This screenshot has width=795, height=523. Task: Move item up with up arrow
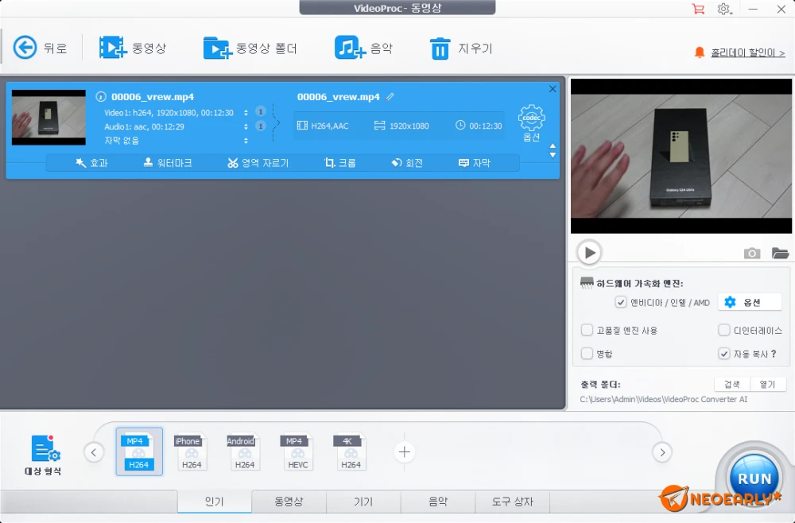[x=553, y=146]
